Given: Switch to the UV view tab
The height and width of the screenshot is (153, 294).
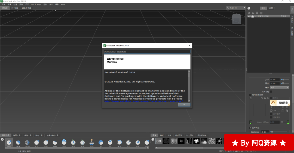Looking at the screenshot, I should pyautogui.click(x=15, y=8).
